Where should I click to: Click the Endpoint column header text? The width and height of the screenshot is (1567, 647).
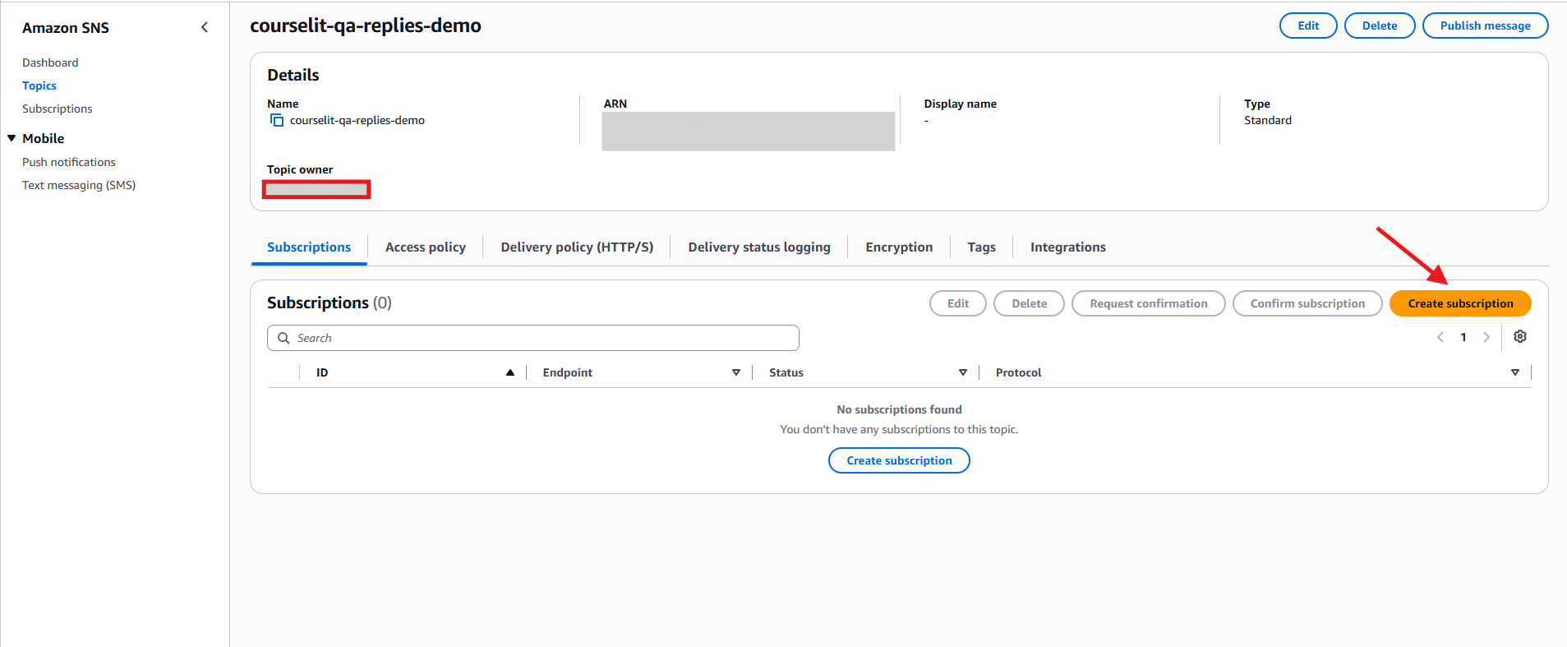[567, 372]
